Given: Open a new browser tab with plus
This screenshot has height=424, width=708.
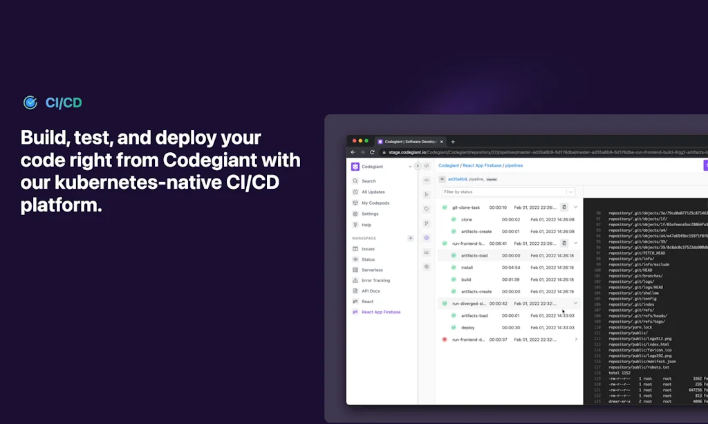Looking at the screenshot, I should pyautogui.click(x=453, y=142).
